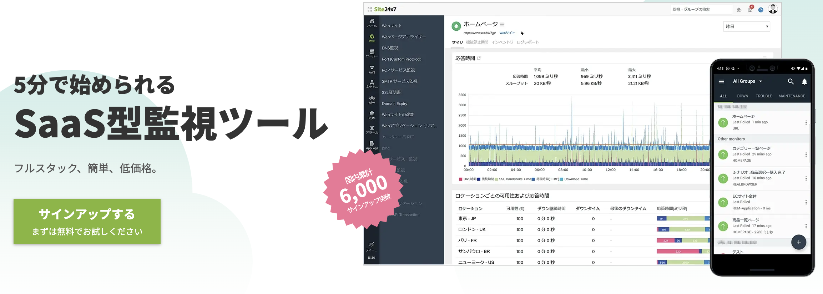Select Webサイトの改変 menu item

pos(398,115)
